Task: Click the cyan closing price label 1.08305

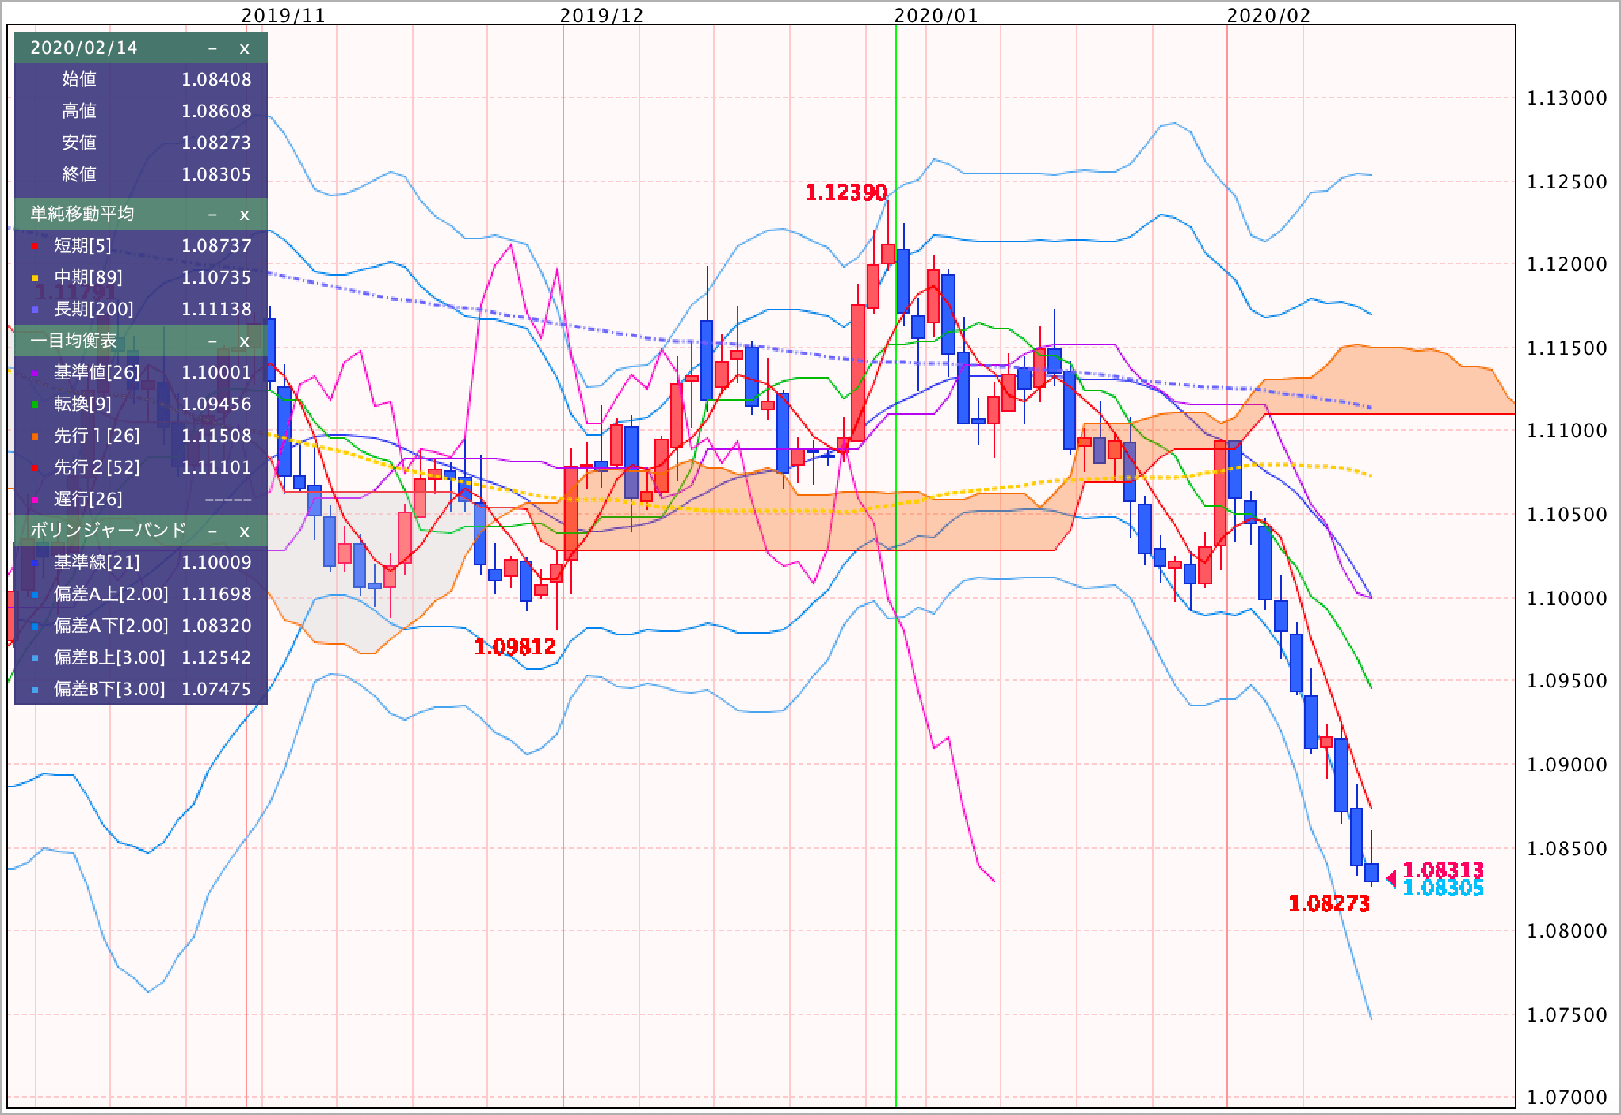Action: pos(1443,889)
